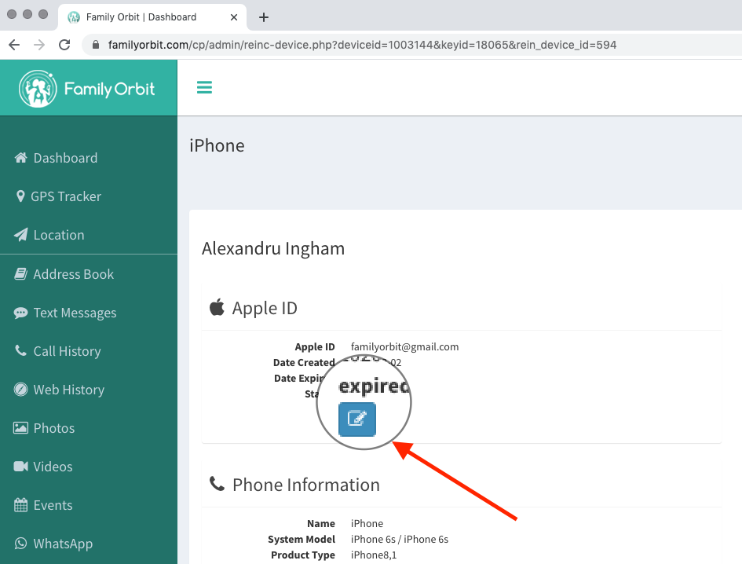Open GPS Tracker in sidebar
Screen dimensions: 742x564
66,196
